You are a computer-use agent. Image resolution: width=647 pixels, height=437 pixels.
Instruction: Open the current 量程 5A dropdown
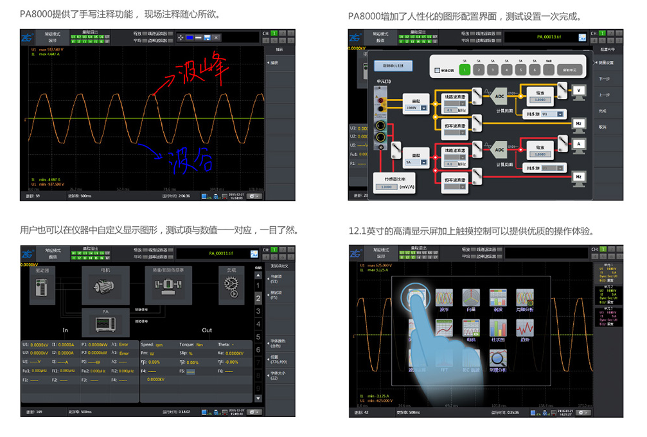[416, 162]
